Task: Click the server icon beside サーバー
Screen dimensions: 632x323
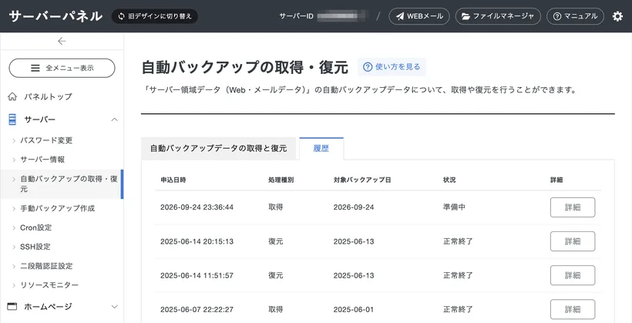Action: pos(12,119)
